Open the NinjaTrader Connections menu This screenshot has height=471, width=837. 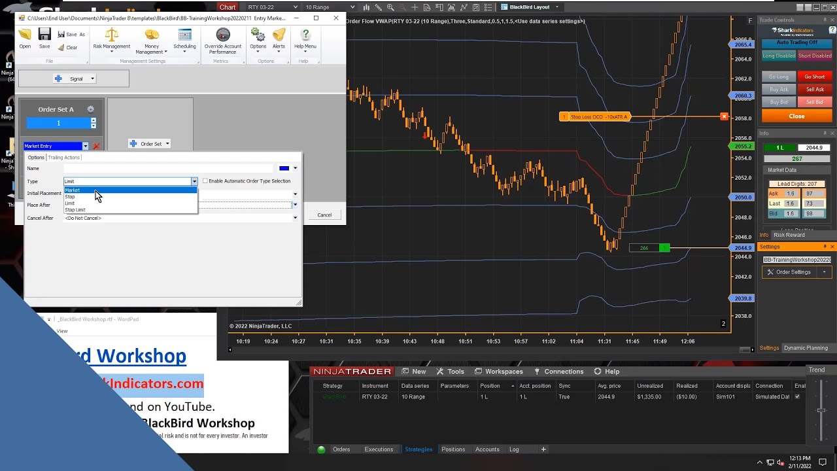[559, 372]
